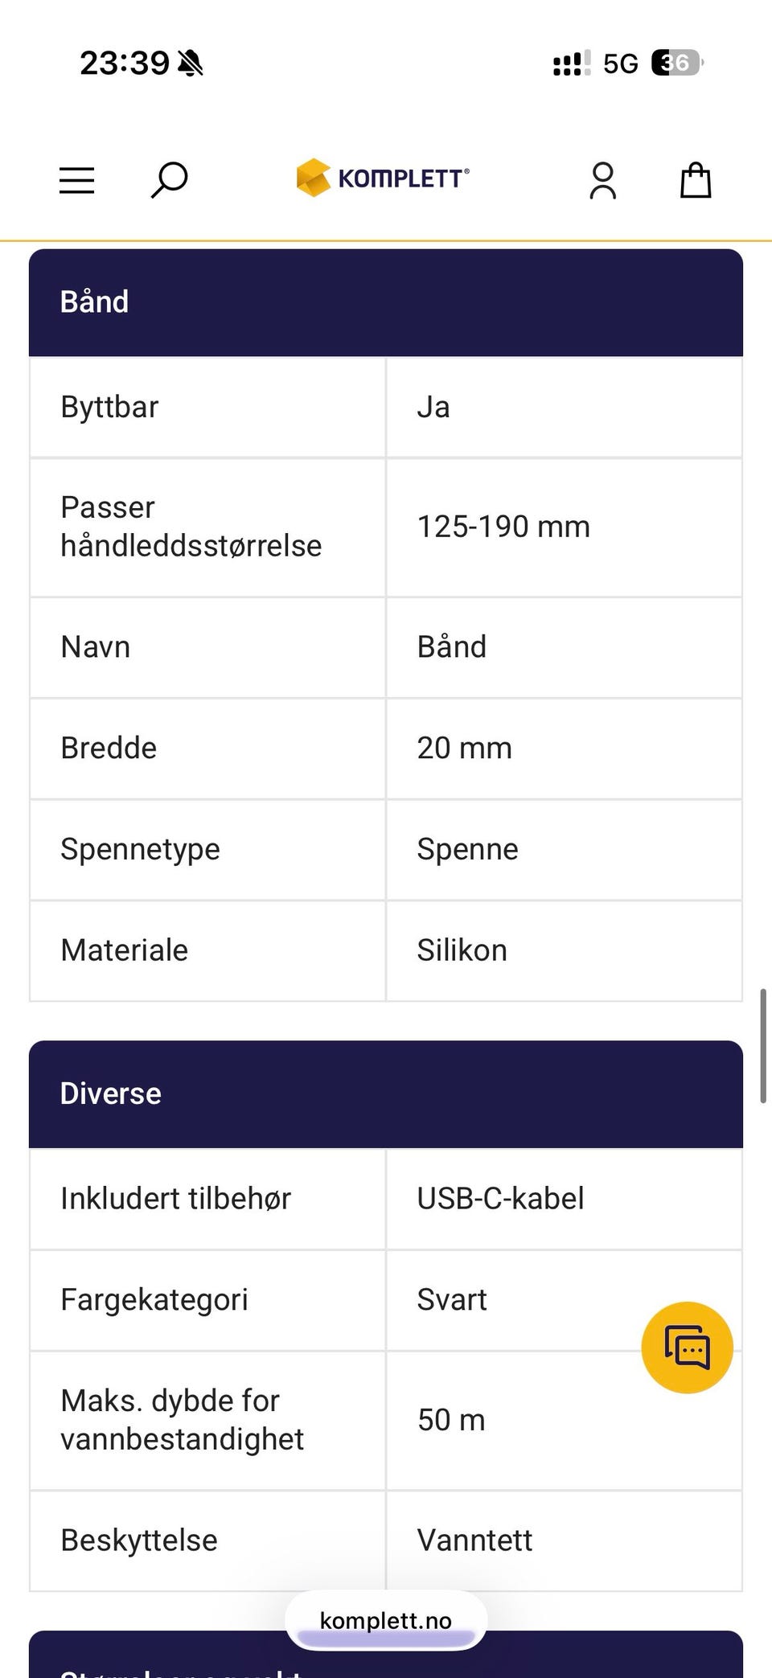Select the Fargekategori specification row
Viewport: 772px width, 1678px height.
[x=241, y=1299]
